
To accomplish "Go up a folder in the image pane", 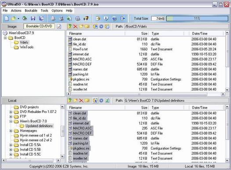I will 70,26.
